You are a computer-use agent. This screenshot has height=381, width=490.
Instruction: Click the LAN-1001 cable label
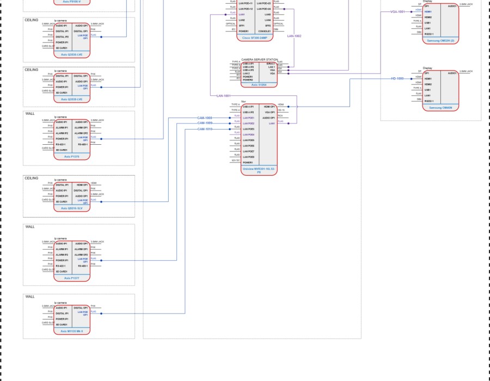(224, 96)
